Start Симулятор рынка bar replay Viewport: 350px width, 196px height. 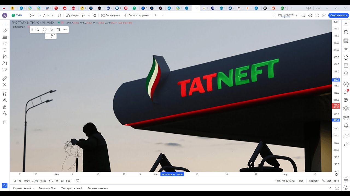click(137, 16)
